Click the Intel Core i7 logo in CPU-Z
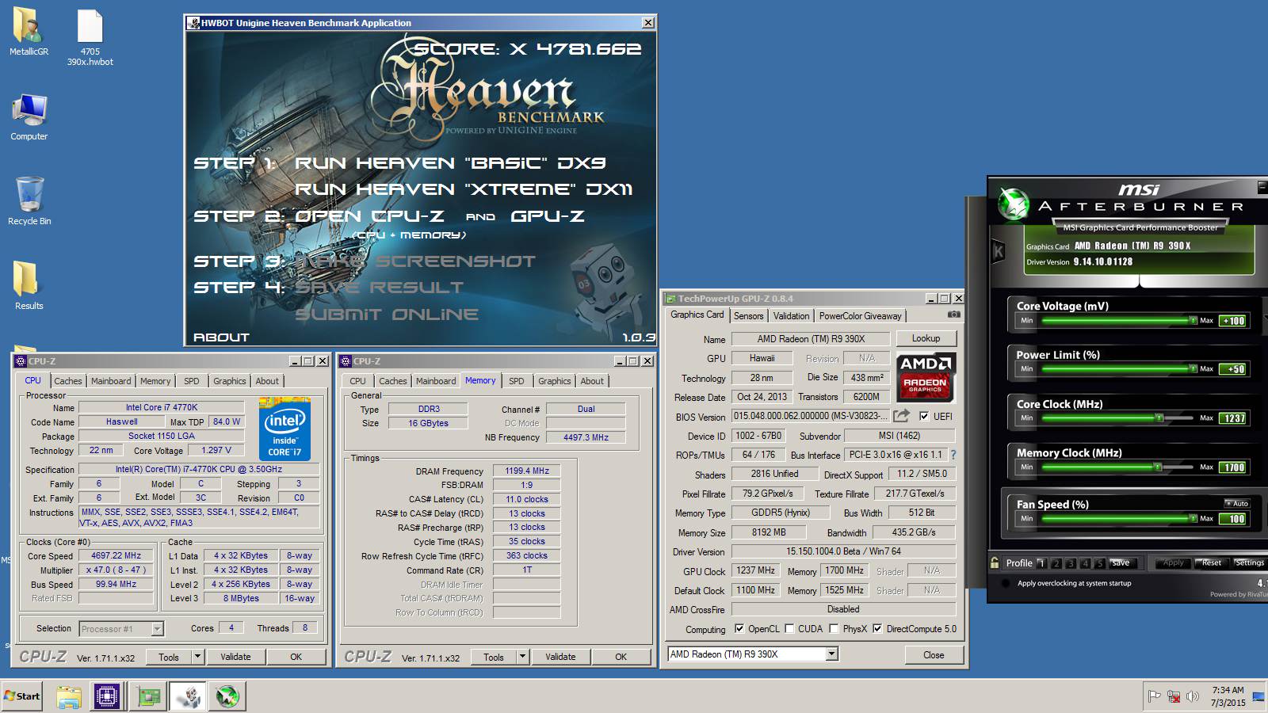The width and height of the screenshot is (1268, 713). (x=285, y=429)
